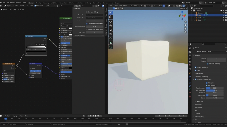Click the rendered viewport shading icon
This screenshot has height=127, width=227.
click(x=184, y=6)
